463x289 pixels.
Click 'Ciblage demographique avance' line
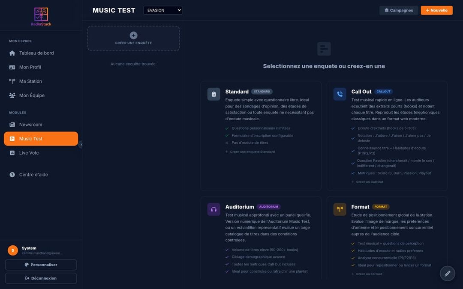[258, 257]
